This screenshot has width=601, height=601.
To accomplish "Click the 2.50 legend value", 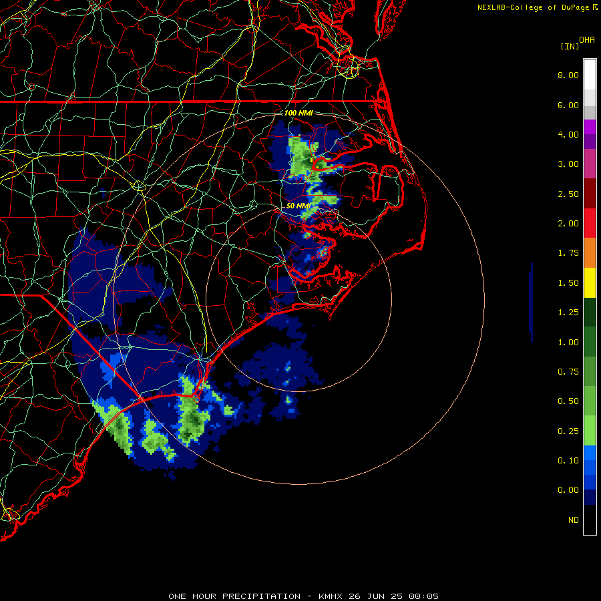I will (568, 194).
